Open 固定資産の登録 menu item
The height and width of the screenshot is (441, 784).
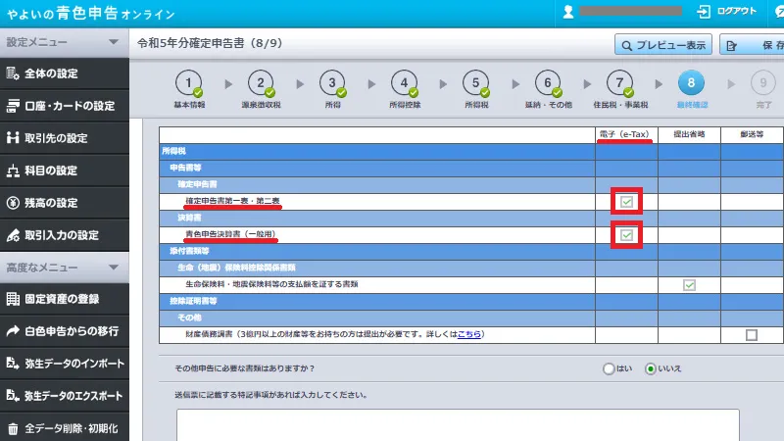tap(65, 299)
